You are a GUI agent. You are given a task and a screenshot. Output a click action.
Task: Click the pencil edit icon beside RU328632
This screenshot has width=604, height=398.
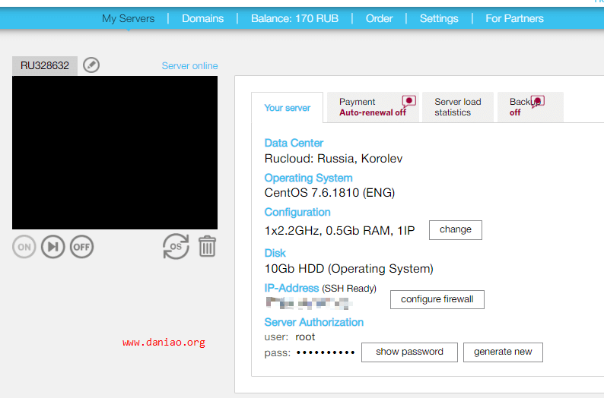[x=91, y=65]
